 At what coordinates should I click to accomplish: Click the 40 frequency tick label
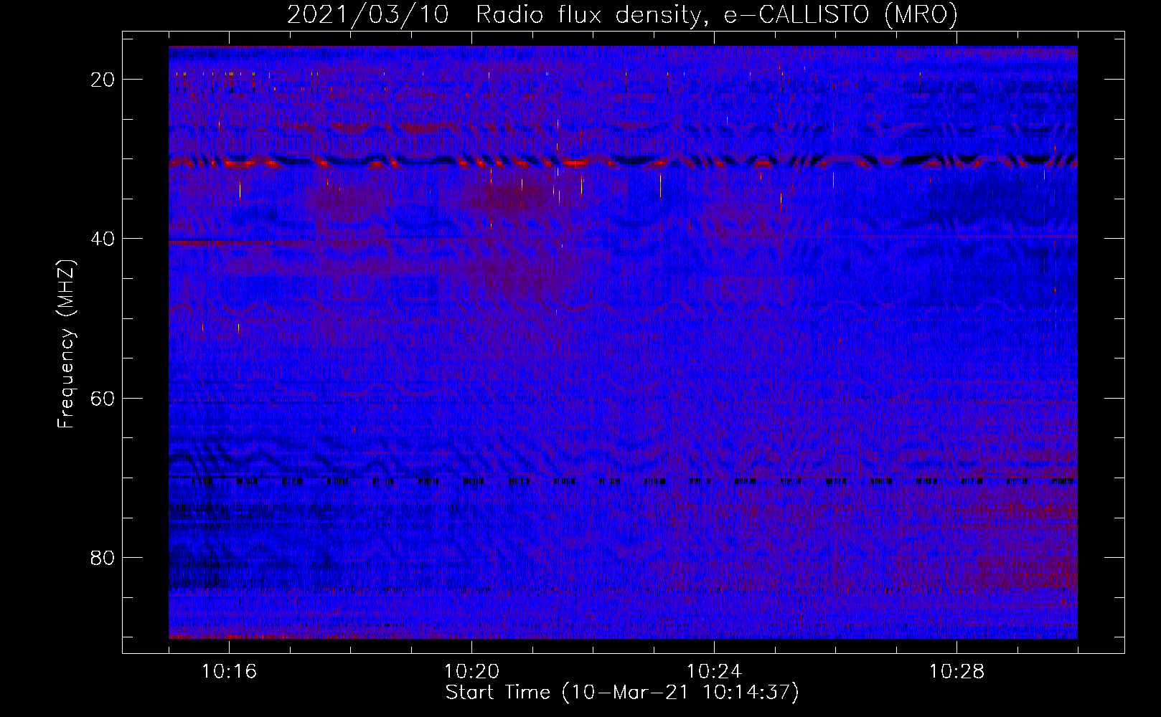point(103,239)
